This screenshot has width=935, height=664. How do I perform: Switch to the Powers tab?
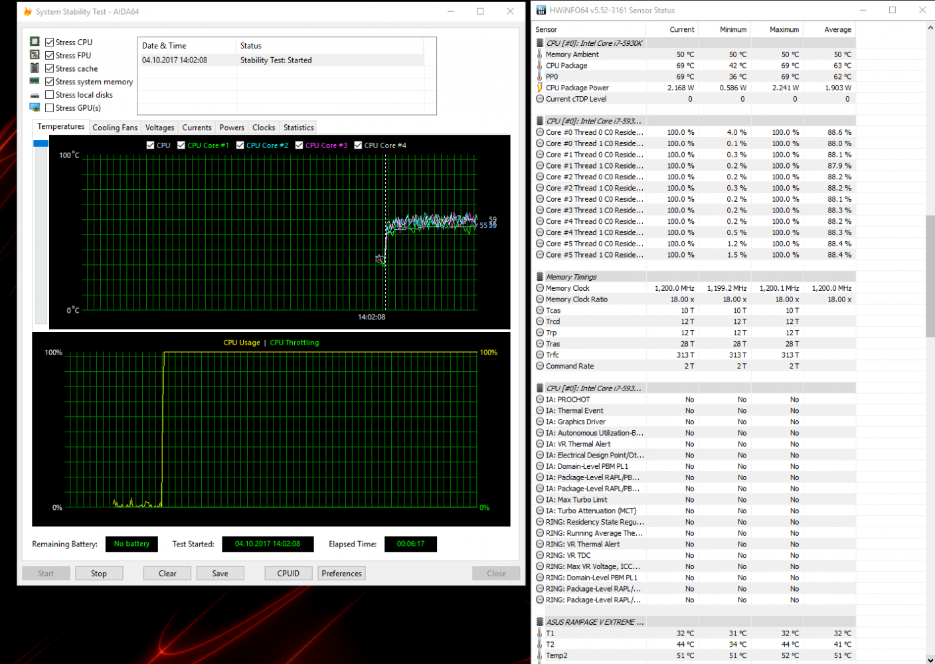[232, 127]
